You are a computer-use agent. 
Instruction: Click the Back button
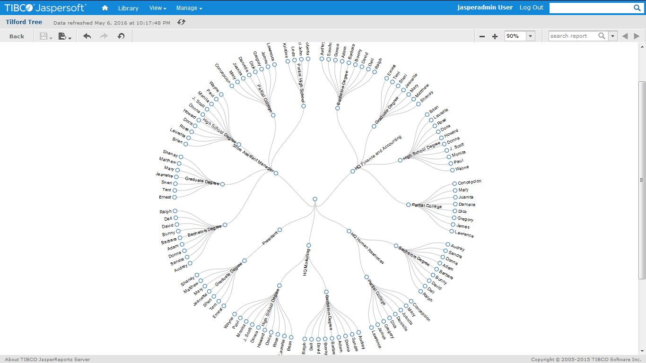tap(17, 35)
